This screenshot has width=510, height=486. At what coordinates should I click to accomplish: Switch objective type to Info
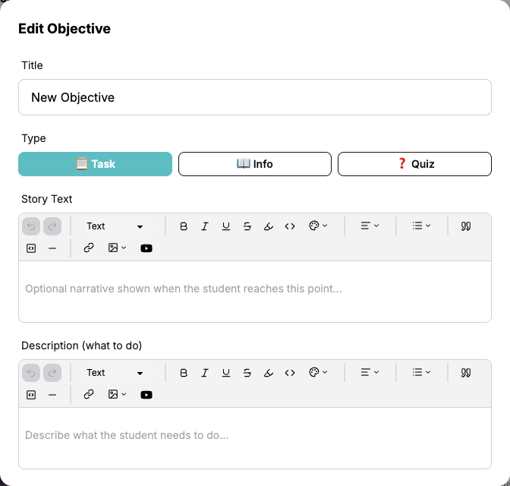pos(255,164)
